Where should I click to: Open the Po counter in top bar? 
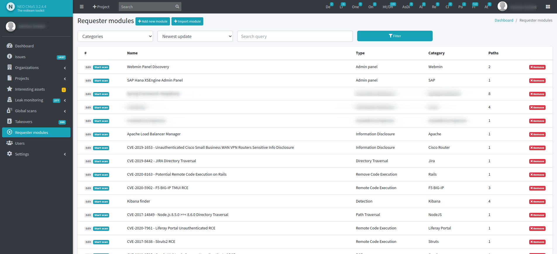(x=462, y=6)
